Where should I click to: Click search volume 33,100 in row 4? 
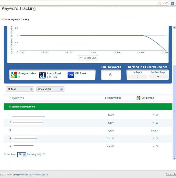[110, 139]
